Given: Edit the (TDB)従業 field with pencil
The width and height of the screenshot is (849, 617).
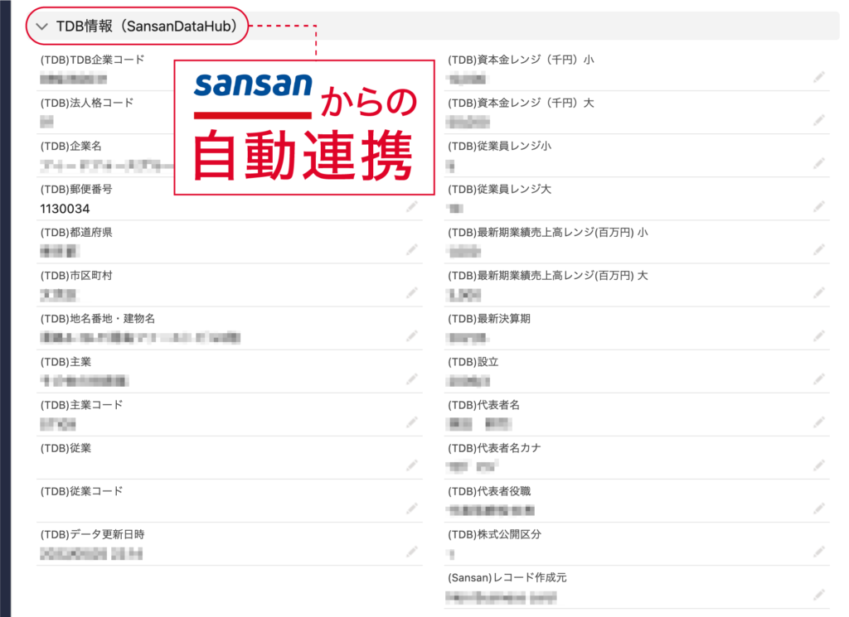Looking at the screenshot, I should tap(412, 465).
